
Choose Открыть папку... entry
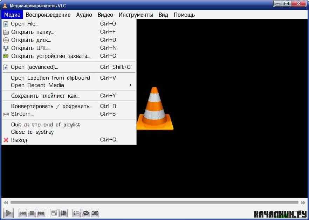pyautogui.click(x=69, y=32)
